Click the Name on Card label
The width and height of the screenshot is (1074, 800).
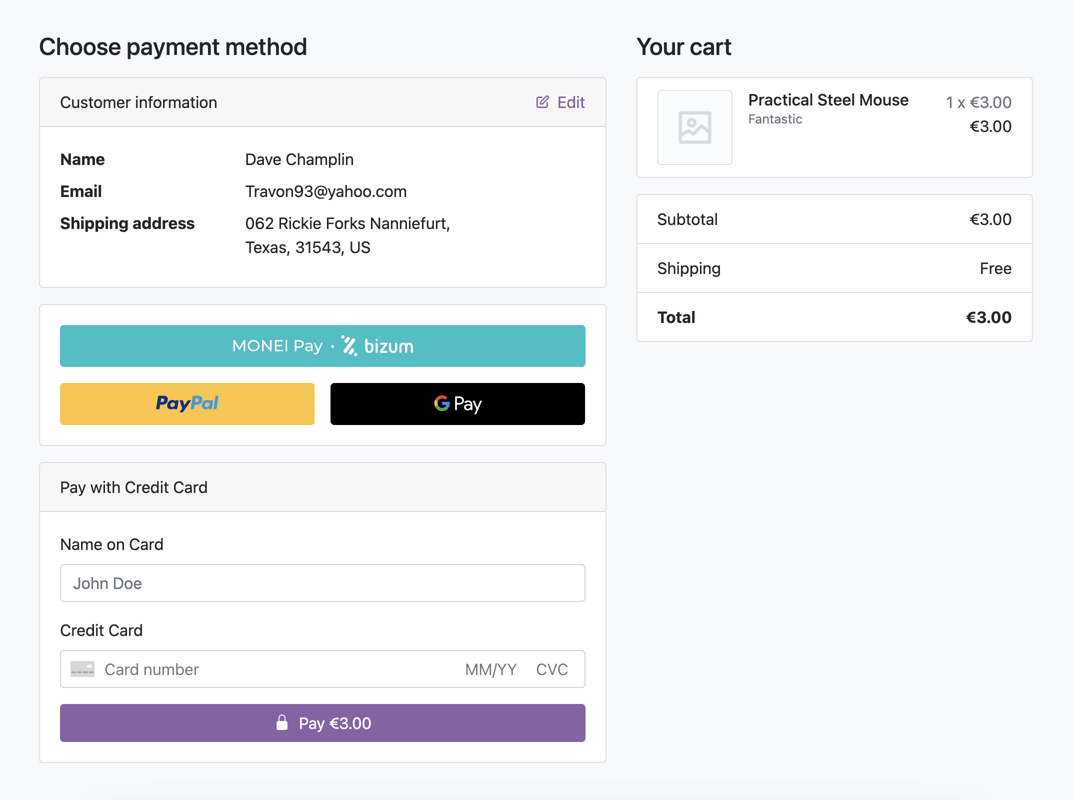pos(111,544)
